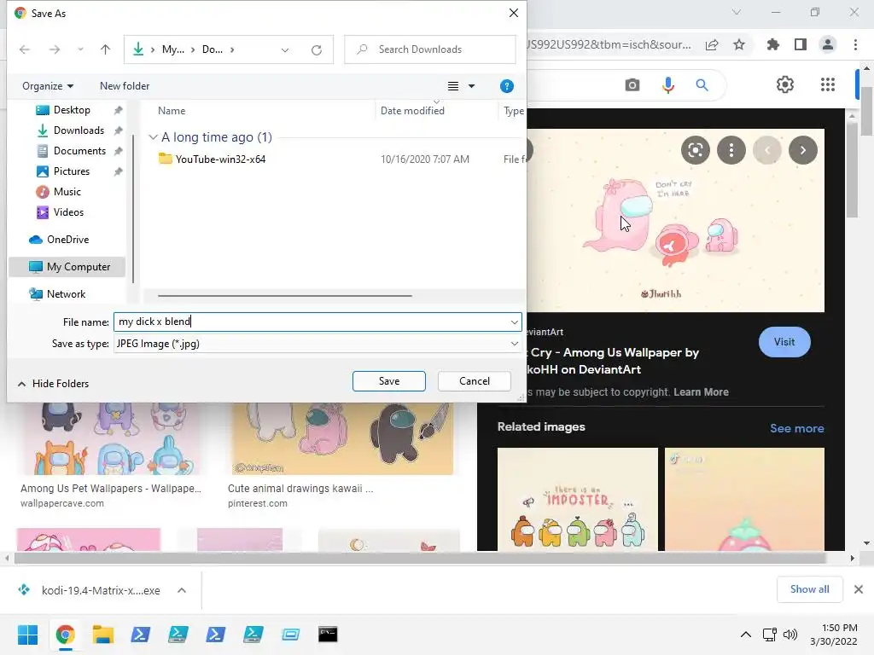
Task: Show hidden tray icons chevron
Action: pyautogui.click(x=745, y=635)
